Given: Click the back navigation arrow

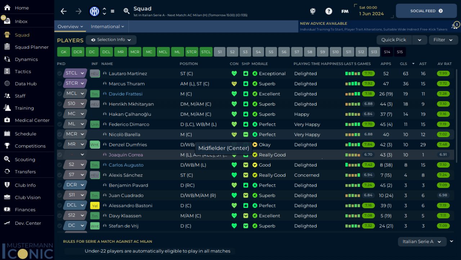Looking at the screenshot, I should (64, 11).
